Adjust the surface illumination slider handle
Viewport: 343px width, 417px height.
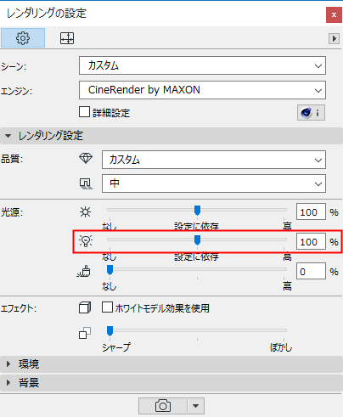(110, 270)
